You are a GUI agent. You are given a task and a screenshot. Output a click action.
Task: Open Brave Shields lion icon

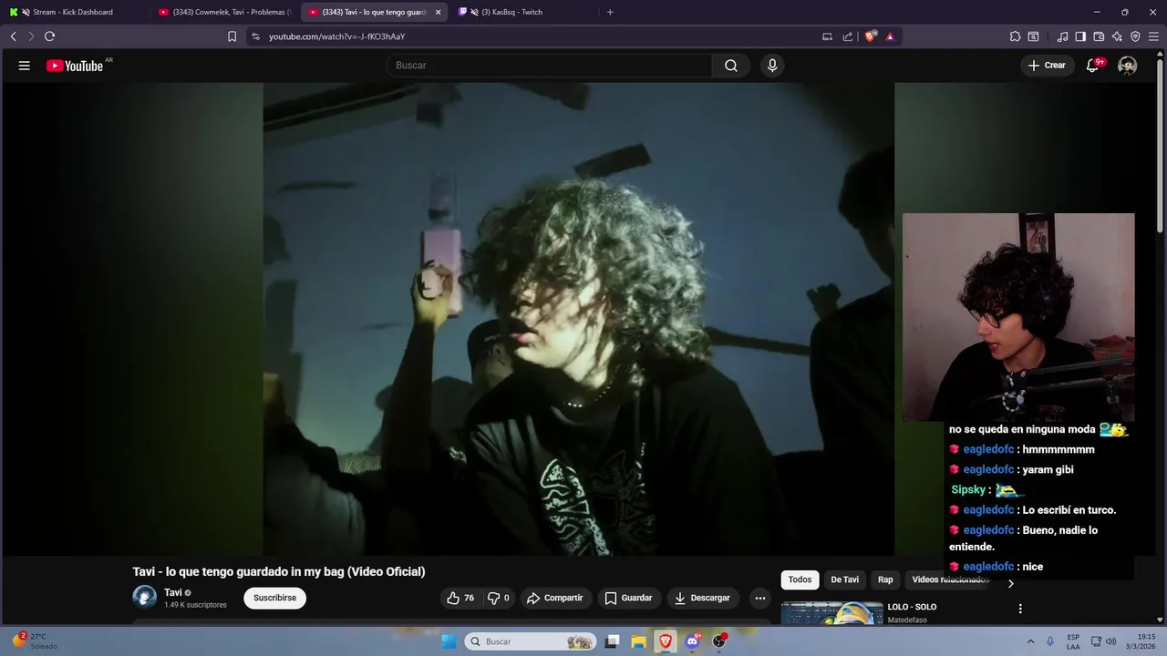pos(871,36)
